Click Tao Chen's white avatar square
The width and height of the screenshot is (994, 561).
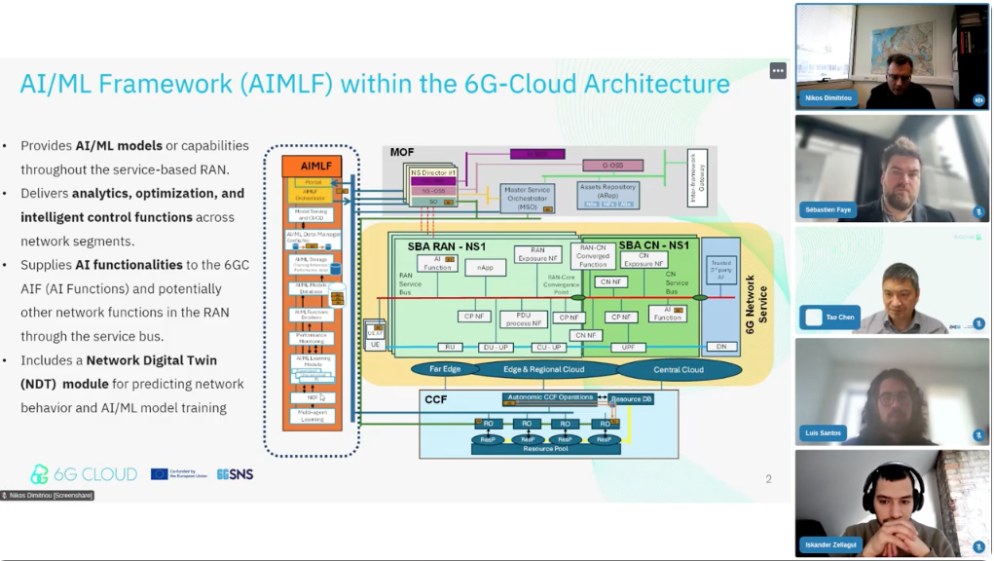(x=813, y=318)
